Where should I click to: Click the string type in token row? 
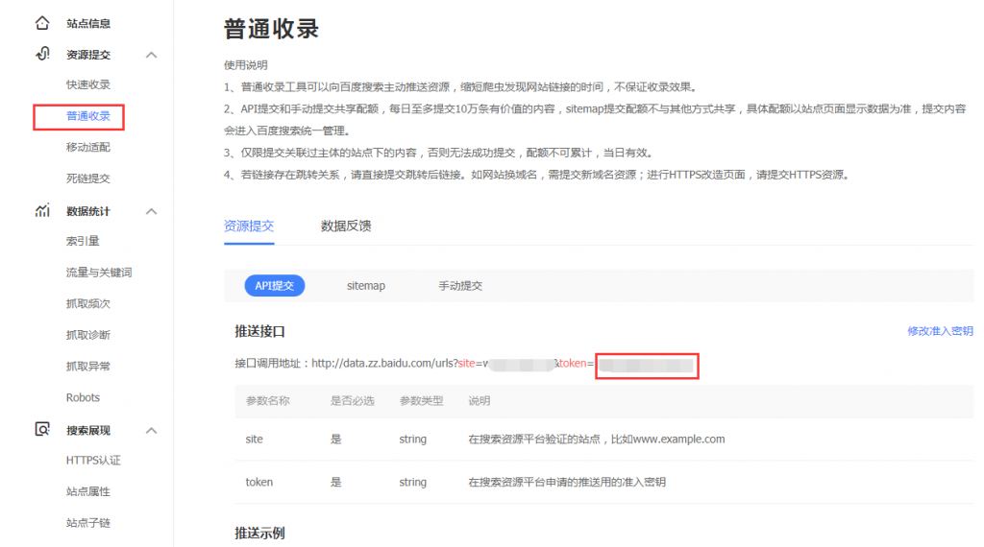point(413,482)
